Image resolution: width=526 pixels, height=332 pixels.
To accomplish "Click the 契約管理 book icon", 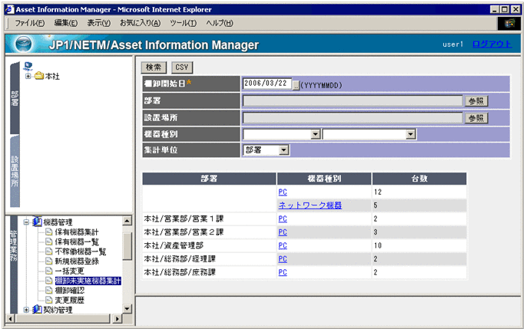I will 37,311.
